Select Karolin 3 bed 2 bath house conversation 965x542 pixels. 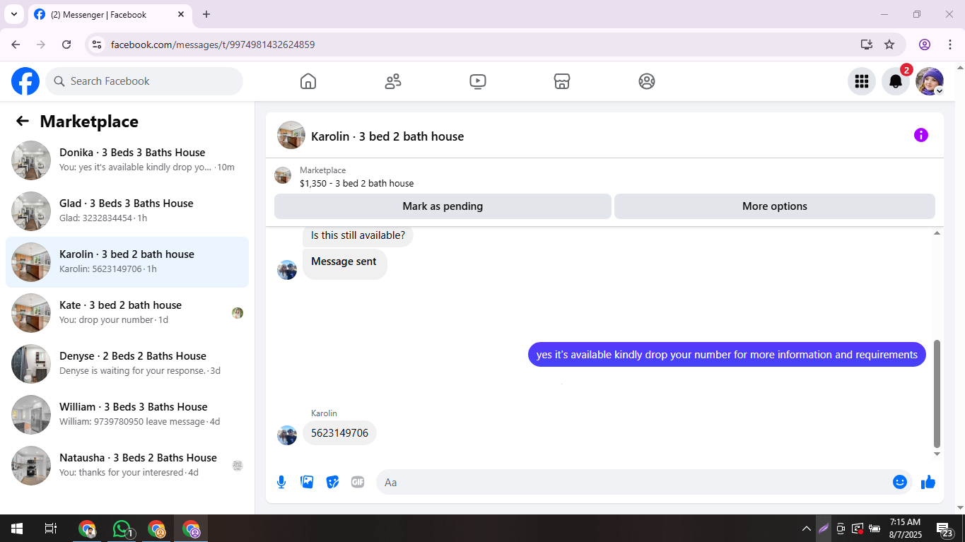pos(127,262)
